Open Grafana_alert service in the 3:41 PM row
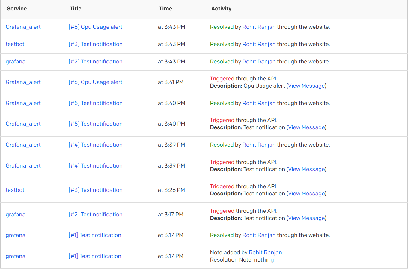This screenshot has height=269, width=408. [x=23, y=82]
